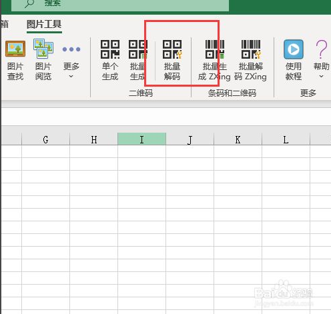Open the 使用教程 tutorial video button
The width and height of the screenshot is (331, 314).
[x=294, y=61]
